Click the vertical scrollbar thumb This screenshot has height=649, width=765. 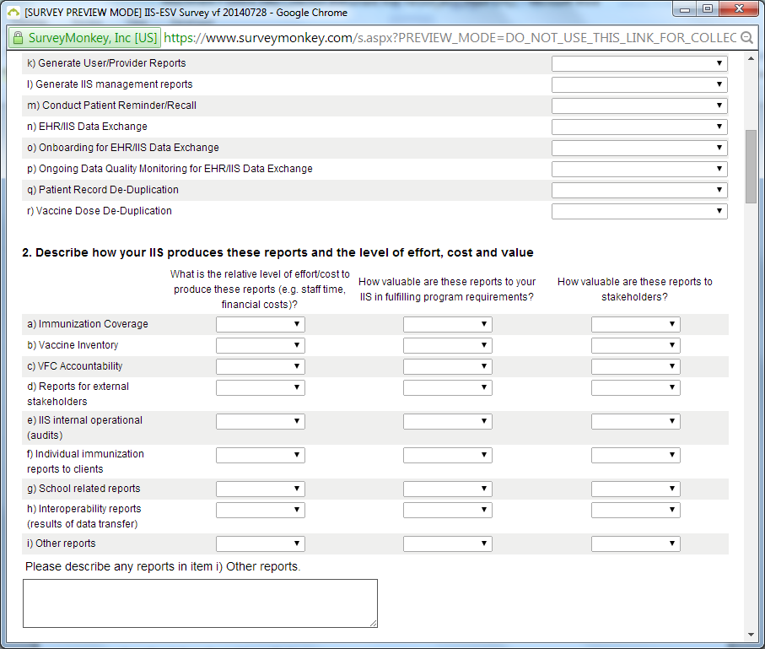point(751,166)
